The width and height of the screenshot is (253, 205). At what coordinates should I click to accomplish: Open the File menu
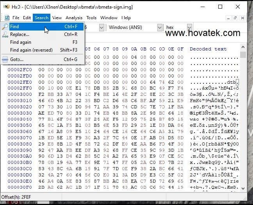click(16, 18)
